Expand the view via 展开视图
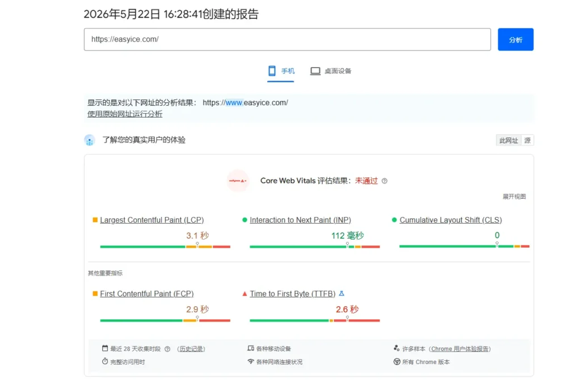The height and width of the screenshot is (380, 581). [x=514, y=197]
